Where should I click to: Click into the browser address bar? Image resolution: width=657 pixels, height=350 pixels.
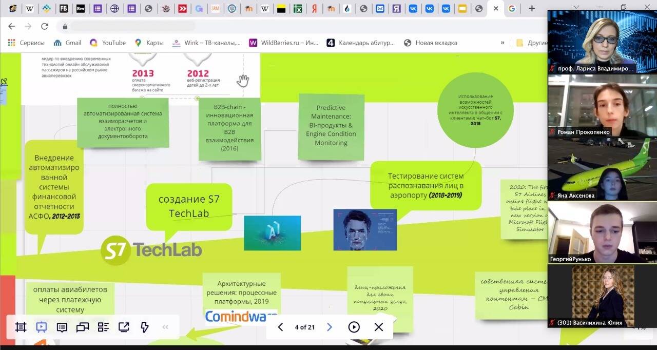(303, 26)
